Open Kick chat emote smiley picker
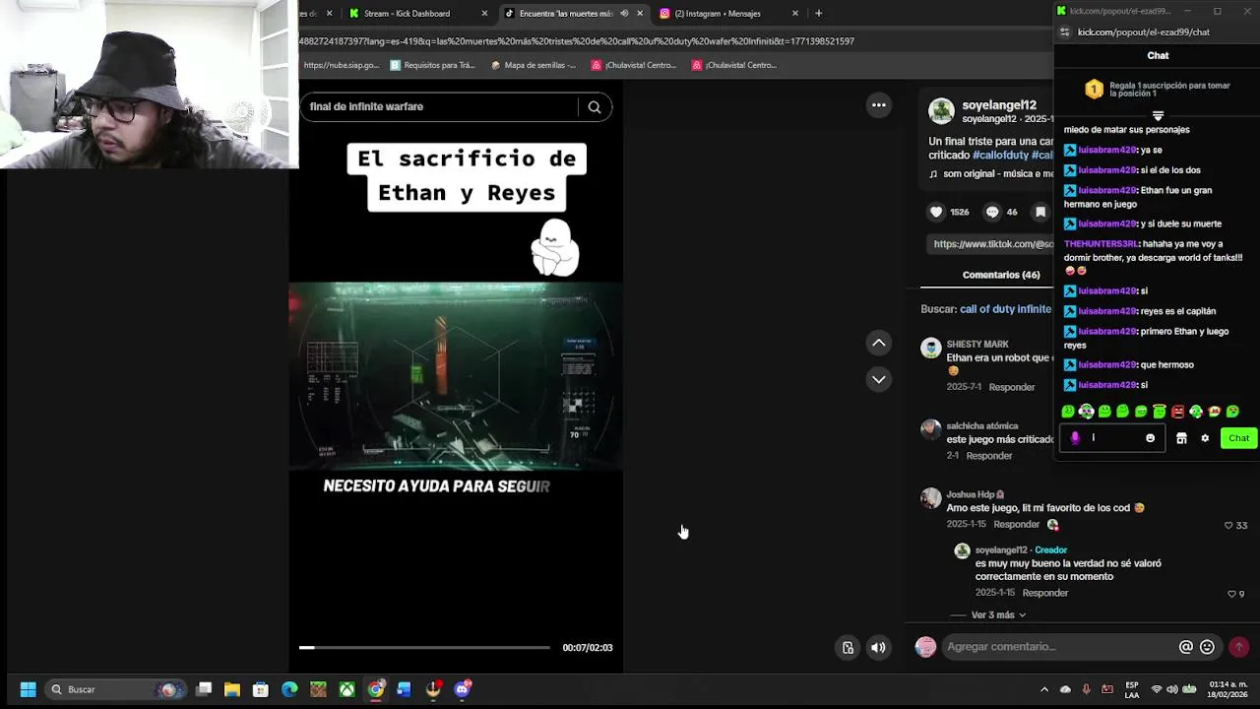1260x709 pixels. coord(1150,439)
